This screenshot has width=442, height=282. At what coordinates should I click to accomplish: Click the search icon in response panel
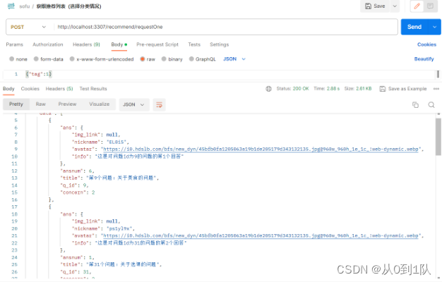pyautogui.click(x=431, y=105)
